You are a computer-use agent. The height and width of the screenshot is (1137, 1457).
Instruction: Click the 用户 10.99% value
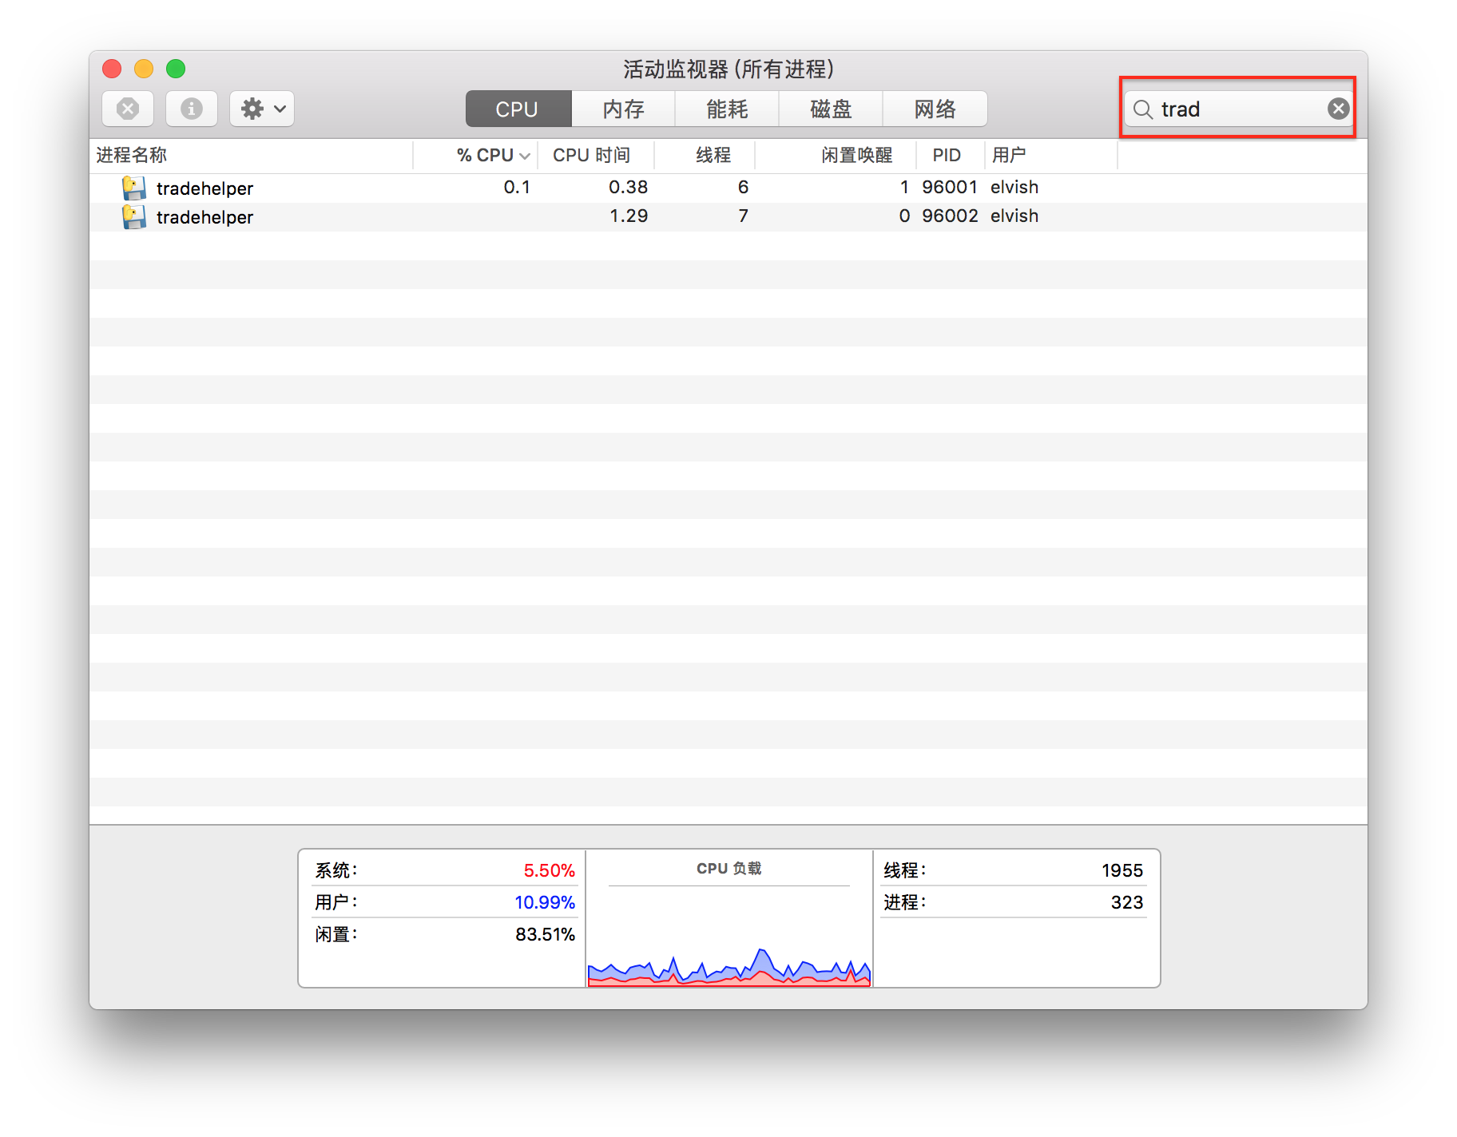click(x=545, y=902)
